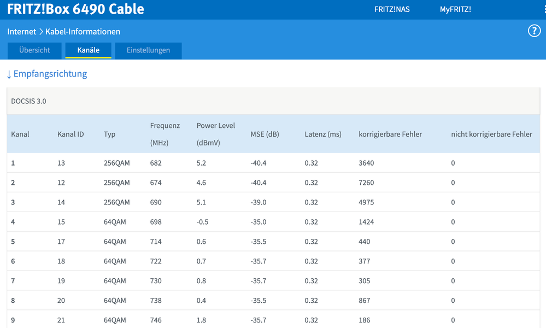Click frequency value 690

click(x=156, y=202)
